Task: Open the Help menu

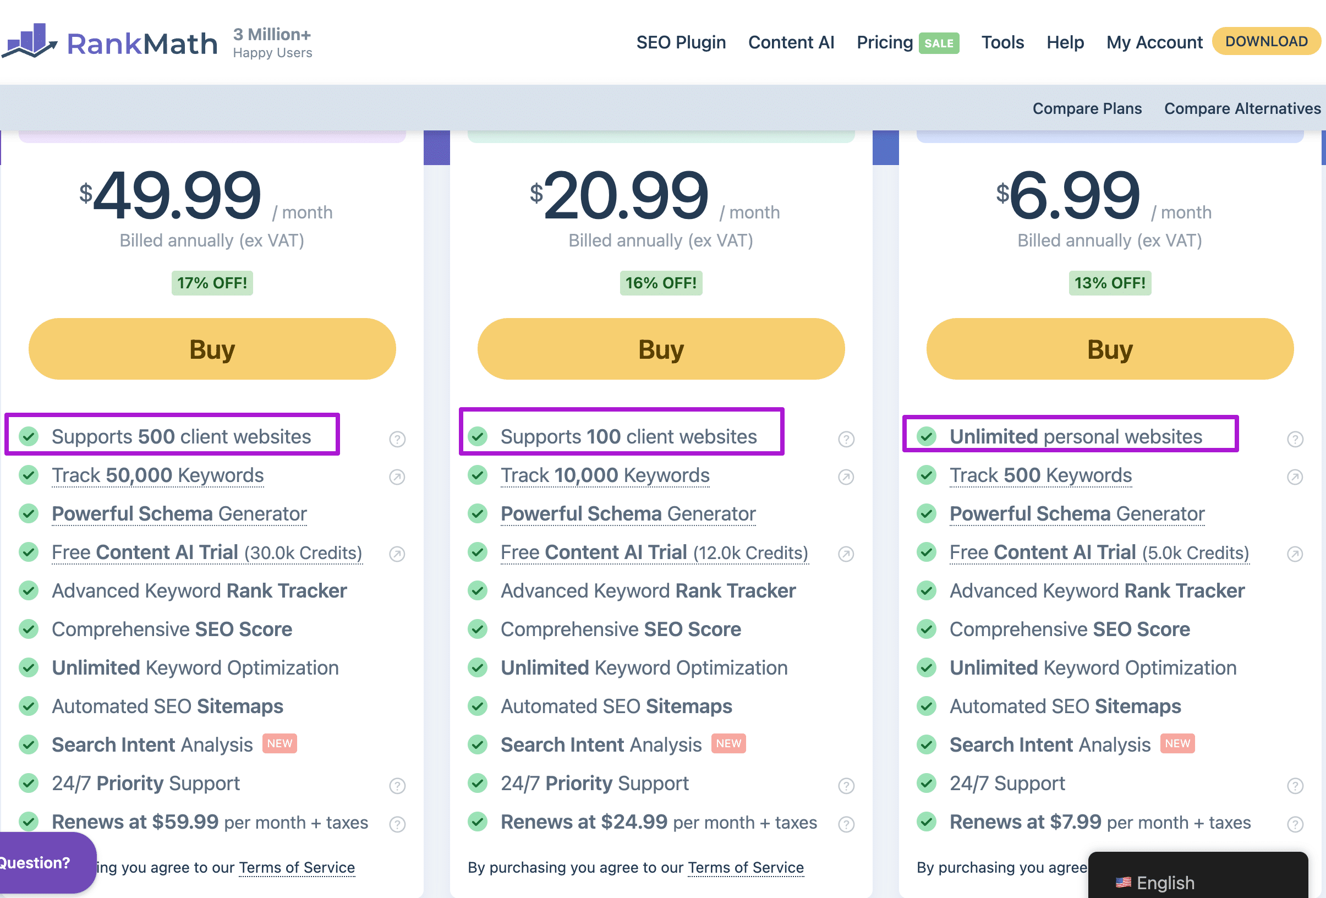Action: coord(1065,42)
